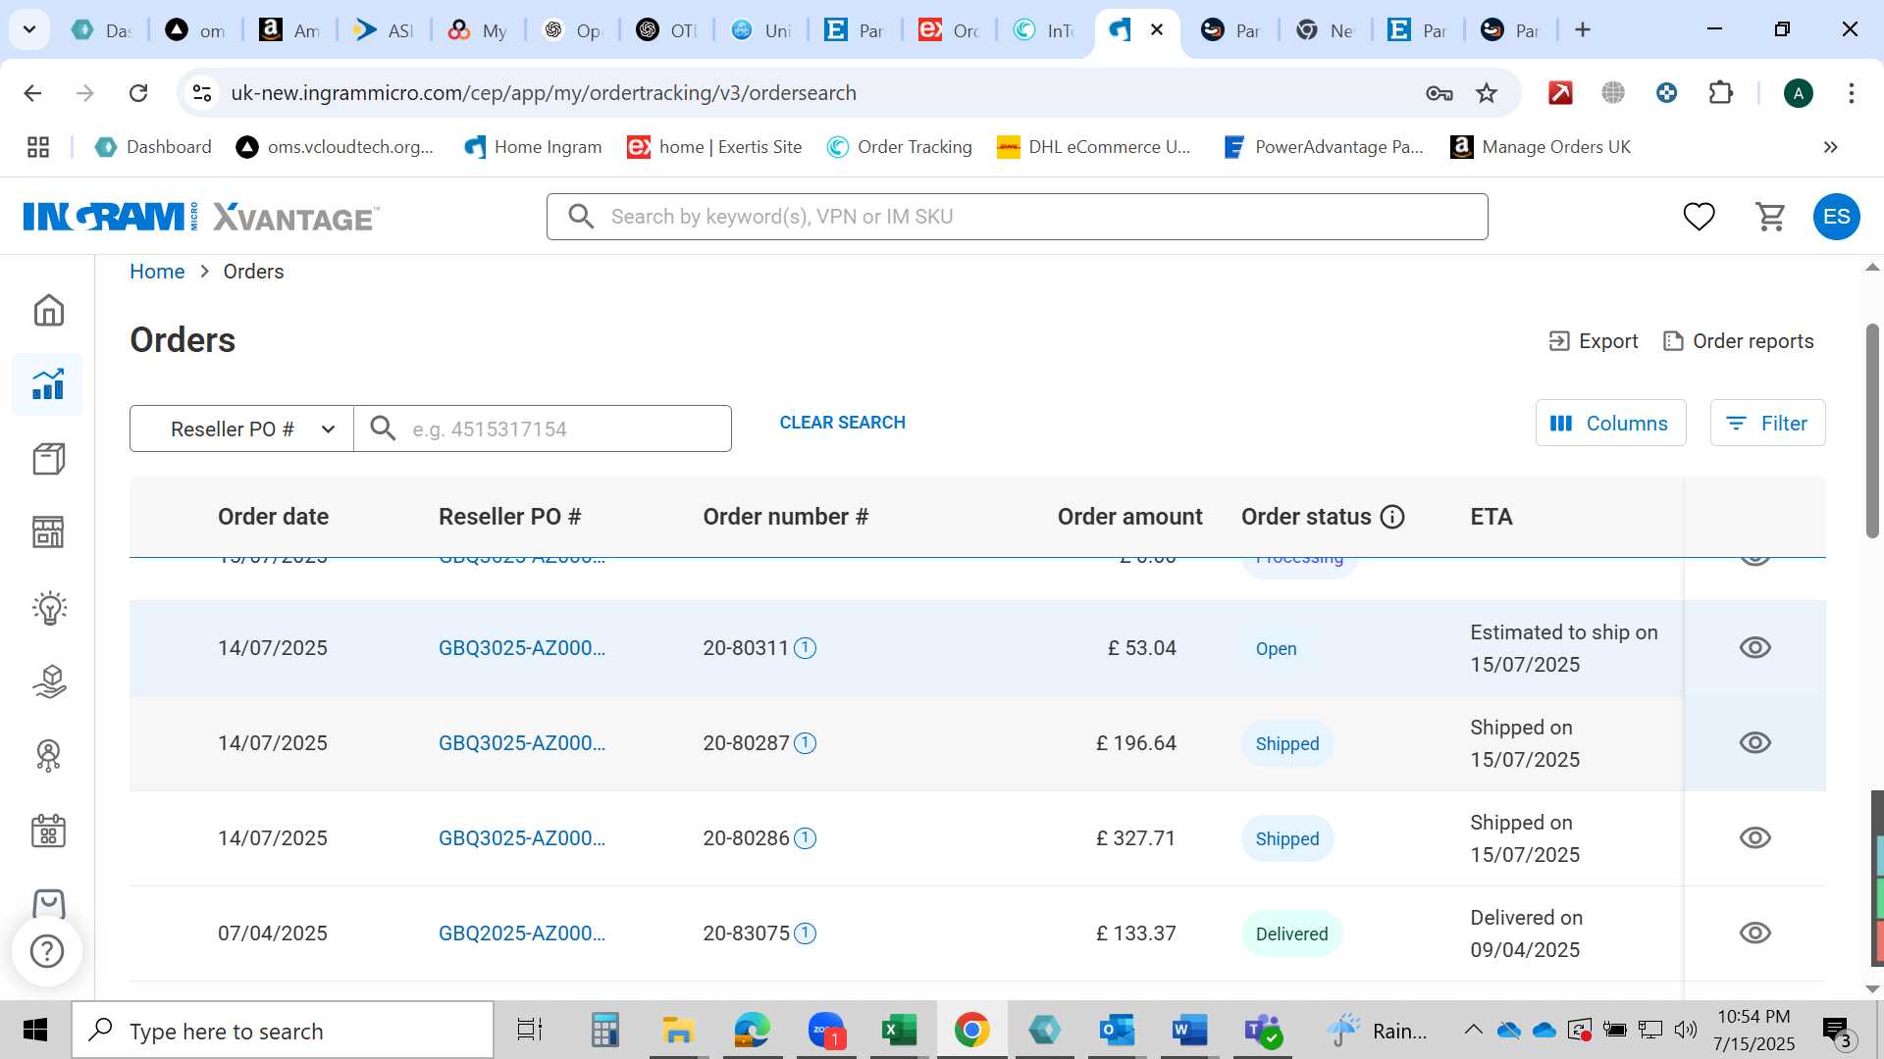Screen dimensions: 1884x1059
Task: Open Manage Orders UK bookmark
Action: click(x=1541, y=147)
